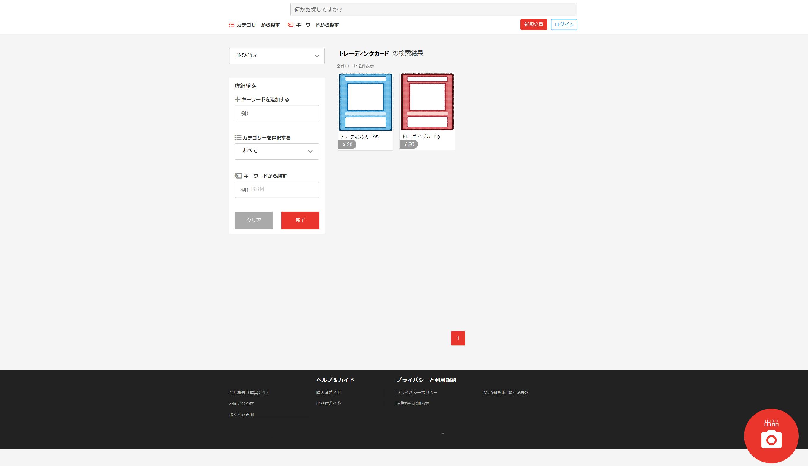Open キーワードから探す in the header menu

coord(317,25)
